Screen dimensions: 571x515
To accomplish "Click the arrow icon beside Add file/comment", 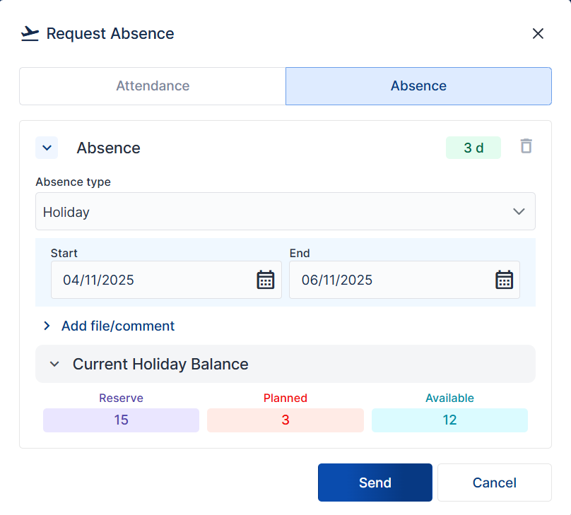I will (x=47, y=326).
